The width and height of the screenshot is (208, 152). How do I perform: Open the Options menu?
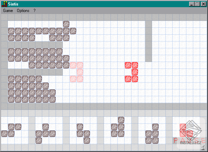tap(23, 11)
